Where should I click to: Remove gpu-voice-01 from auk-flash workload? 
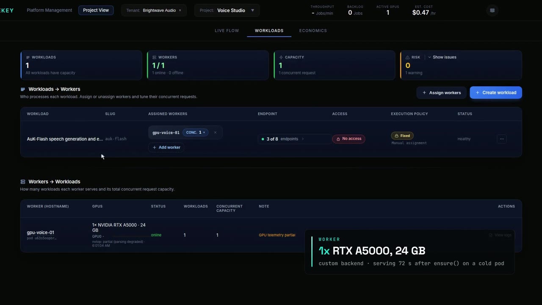click(x=215, y=133)
